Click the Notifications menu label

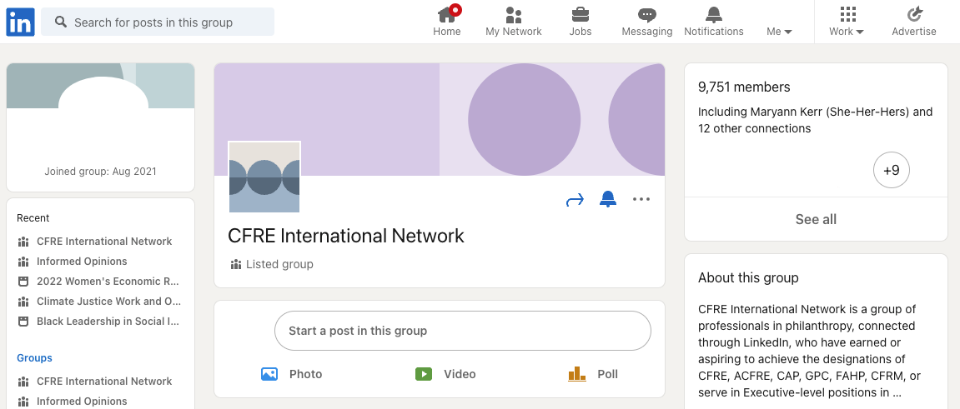(x=714, y=32)
